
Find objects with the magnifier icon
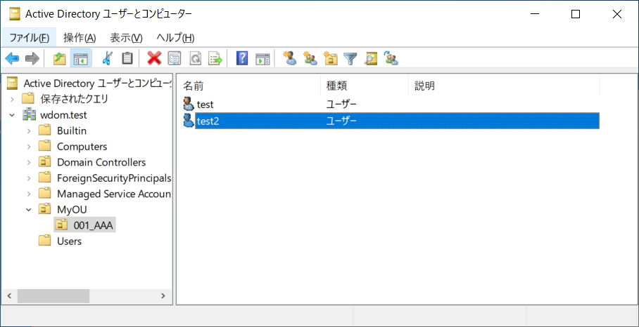click(x=370, y=58)
